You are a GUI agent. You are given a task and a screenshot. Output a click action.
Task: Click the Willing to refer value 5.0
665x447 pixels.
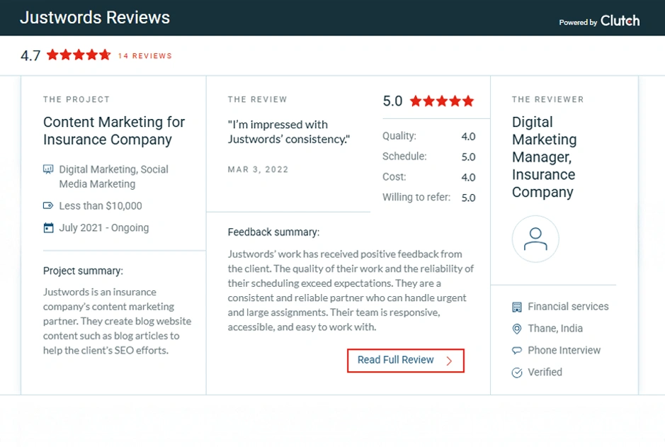pyautogui.click(x=468, y=198)
